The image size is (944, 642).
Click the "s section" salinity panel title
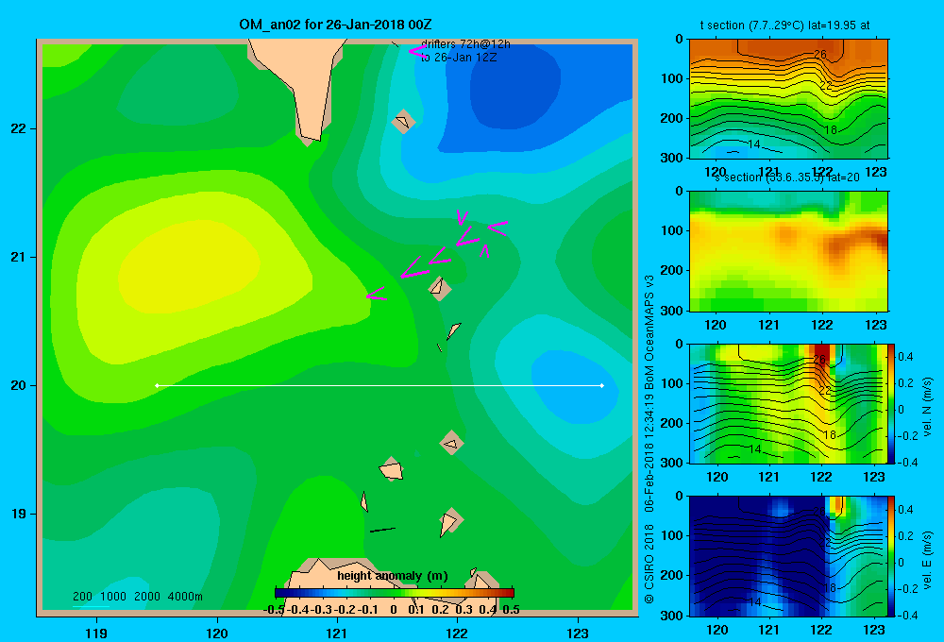(787, 177)
